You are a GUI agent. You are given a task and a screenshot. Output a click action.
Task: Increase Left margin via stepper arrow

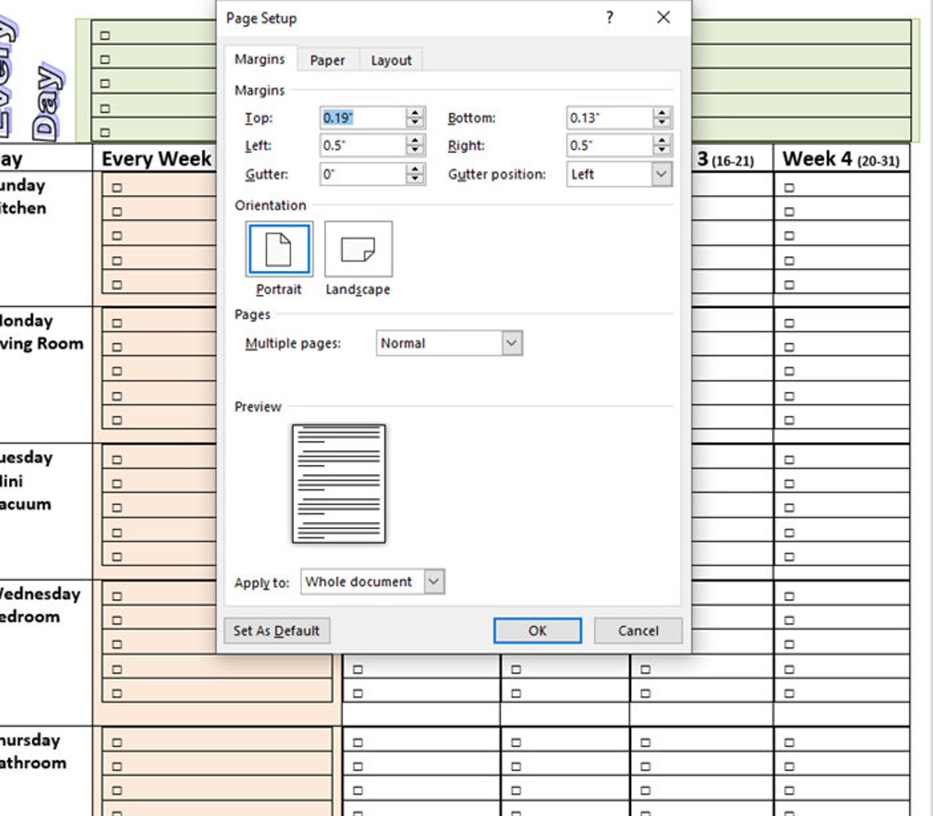tap(415, 141)
